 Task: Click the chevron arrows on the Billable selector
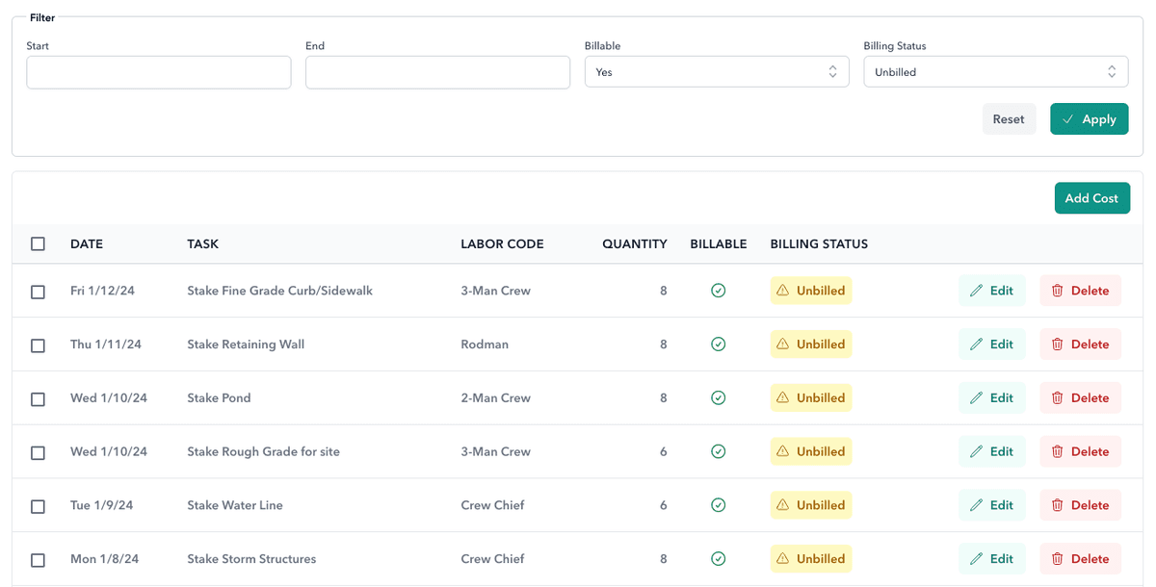pos(832,71)
